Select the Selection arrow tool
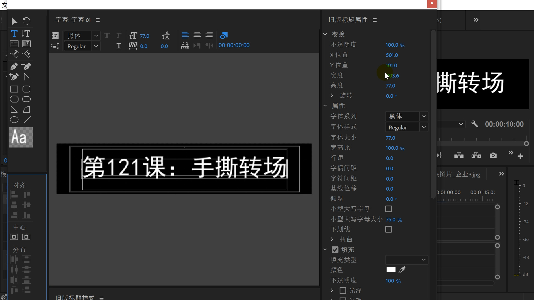The height and width of the screenshot is (300, 534). coord(14,21)
